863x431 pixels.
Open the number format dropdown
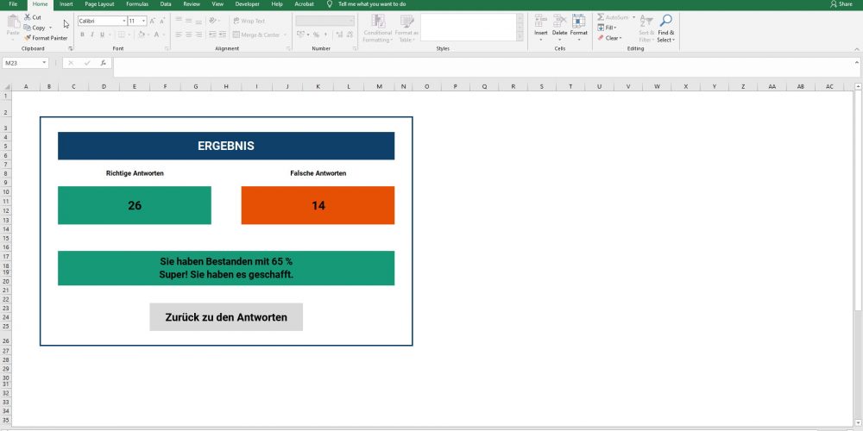[351, 21]
